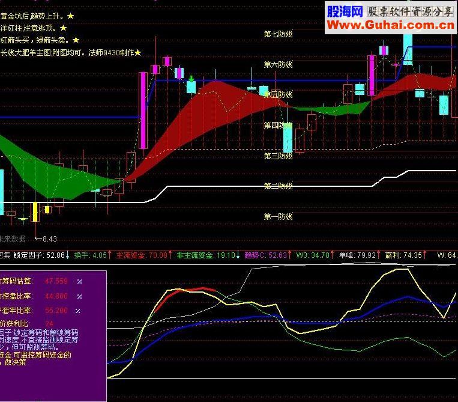Click the 单峰: 79.92 readout
This screenshot has width=458, height=402.
click(x=357, y=255)
